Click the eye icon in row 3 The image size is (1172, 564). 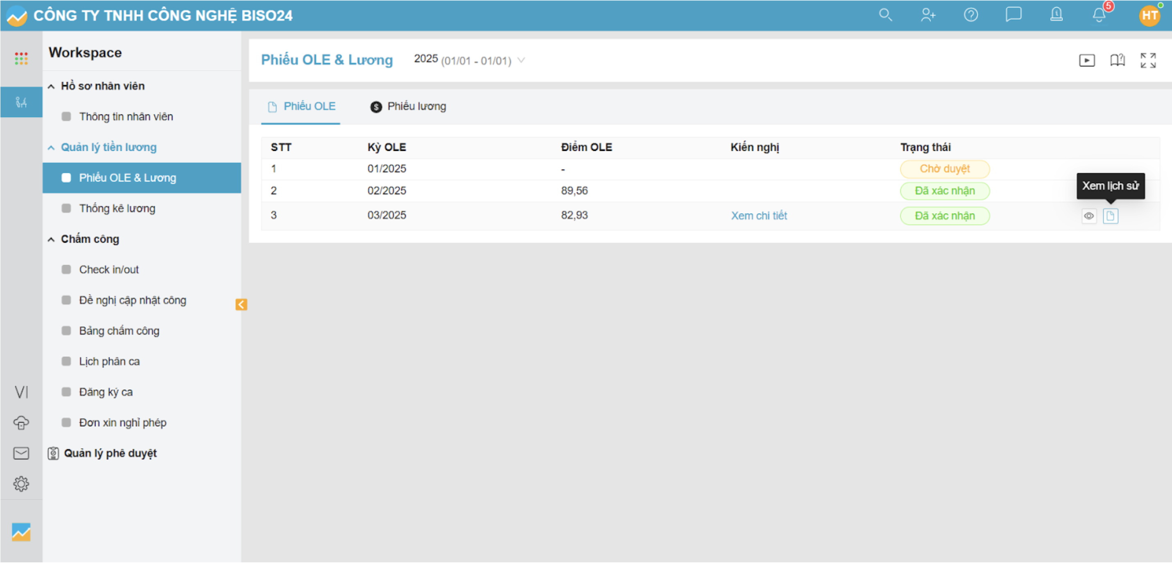1088,216
